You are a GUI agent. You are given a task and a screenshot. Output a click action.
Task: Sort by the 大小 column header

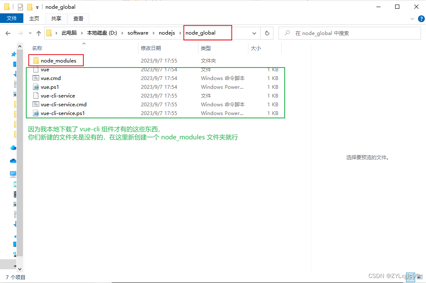tap(256, 48)
